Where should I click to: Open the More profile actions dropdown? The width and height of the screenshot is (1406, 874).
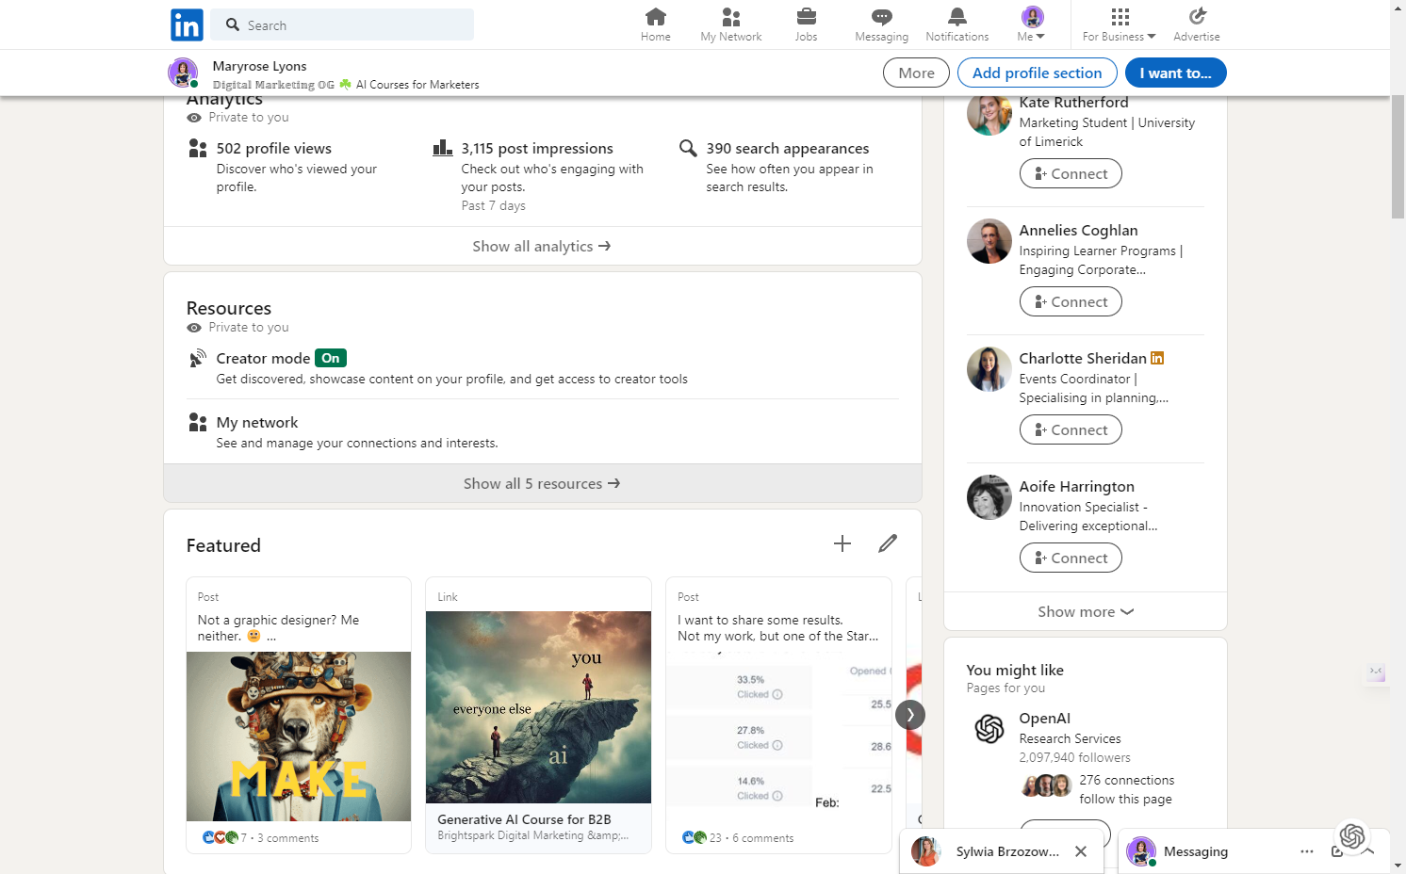pyautogui.click(x=916, y=73)
